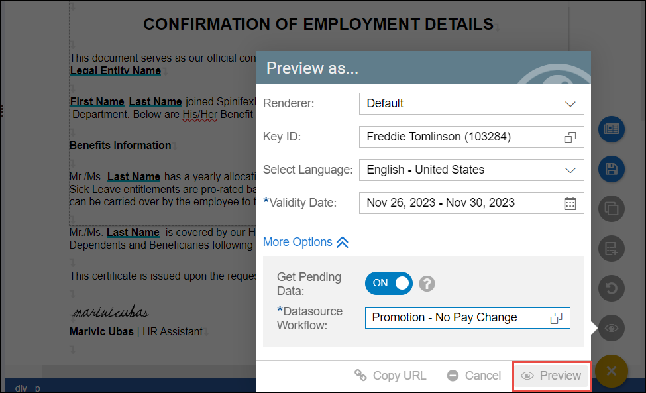
Task: Click help icon beside Get Pending Data
Action: pyautogui.click(x=427, y=284)
